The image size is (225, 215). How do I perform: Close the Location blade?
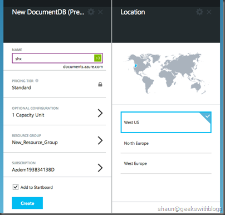pos(209,12)
